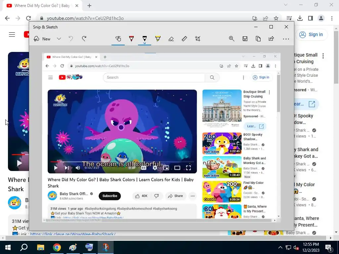Expand the New snip delay dropdown arrow
Screen dimensions: 339x254
click(59, 39)
